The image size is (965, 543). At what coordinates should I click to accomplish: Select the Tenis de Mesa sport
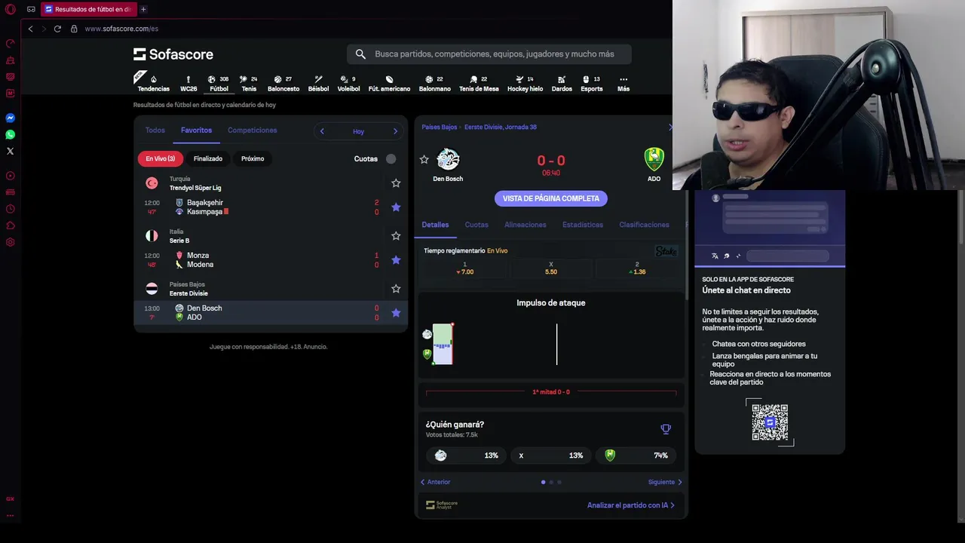coord(479,83)
